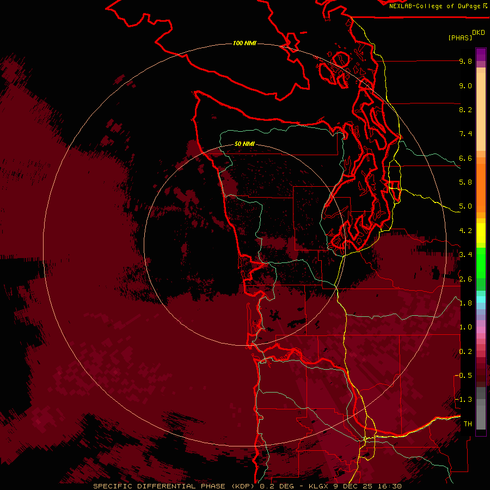
Task: Click the 4.2 value on the color scale
Action: point(465,231)
